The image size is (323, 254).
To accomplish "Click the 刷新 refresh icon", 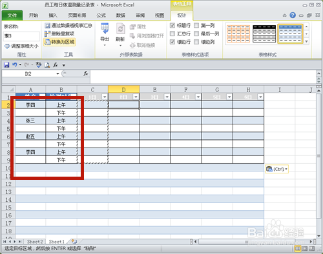I will pyautogui.click(x=120, y=28).
